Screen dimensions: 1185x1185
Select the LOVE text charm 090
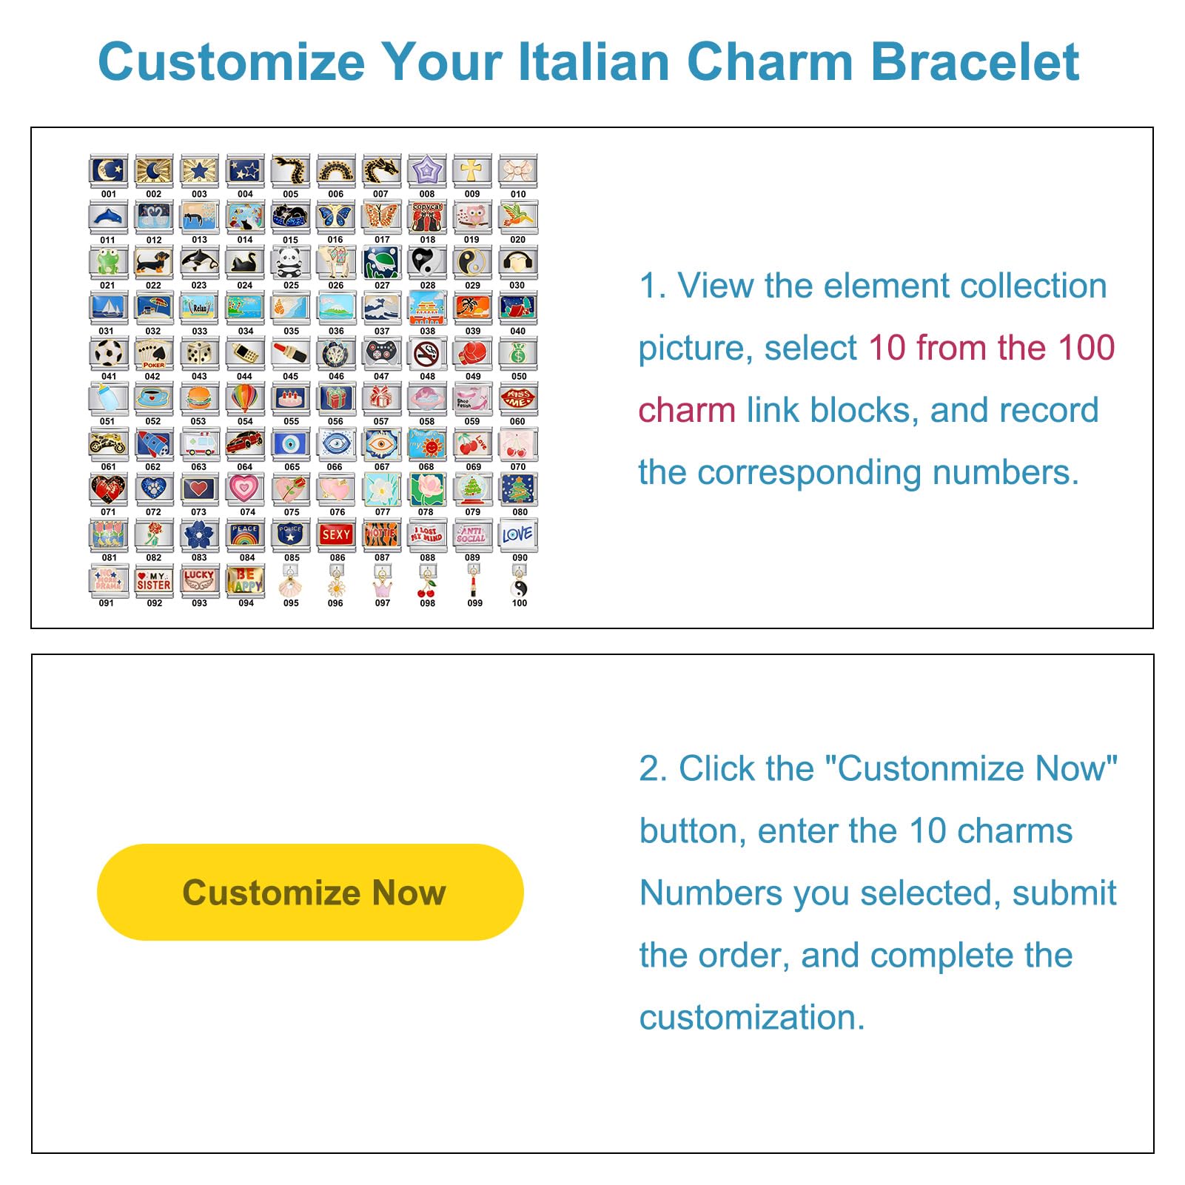pos(517,534)
